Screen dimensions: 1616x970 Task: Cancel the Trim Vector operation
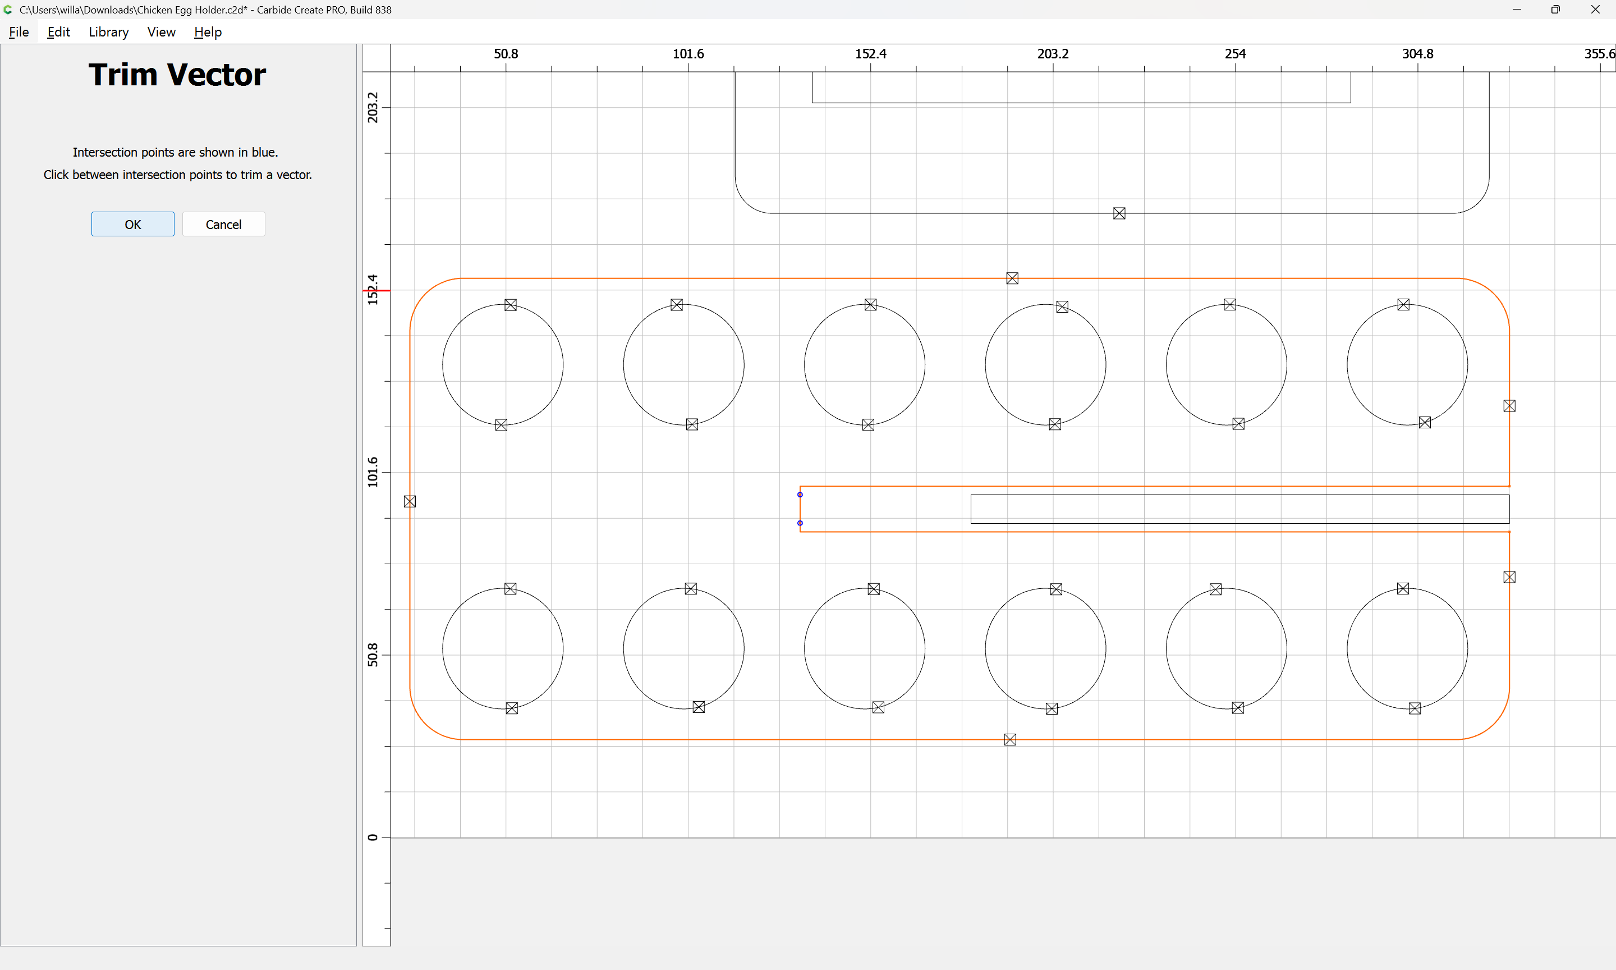[223, 224]
